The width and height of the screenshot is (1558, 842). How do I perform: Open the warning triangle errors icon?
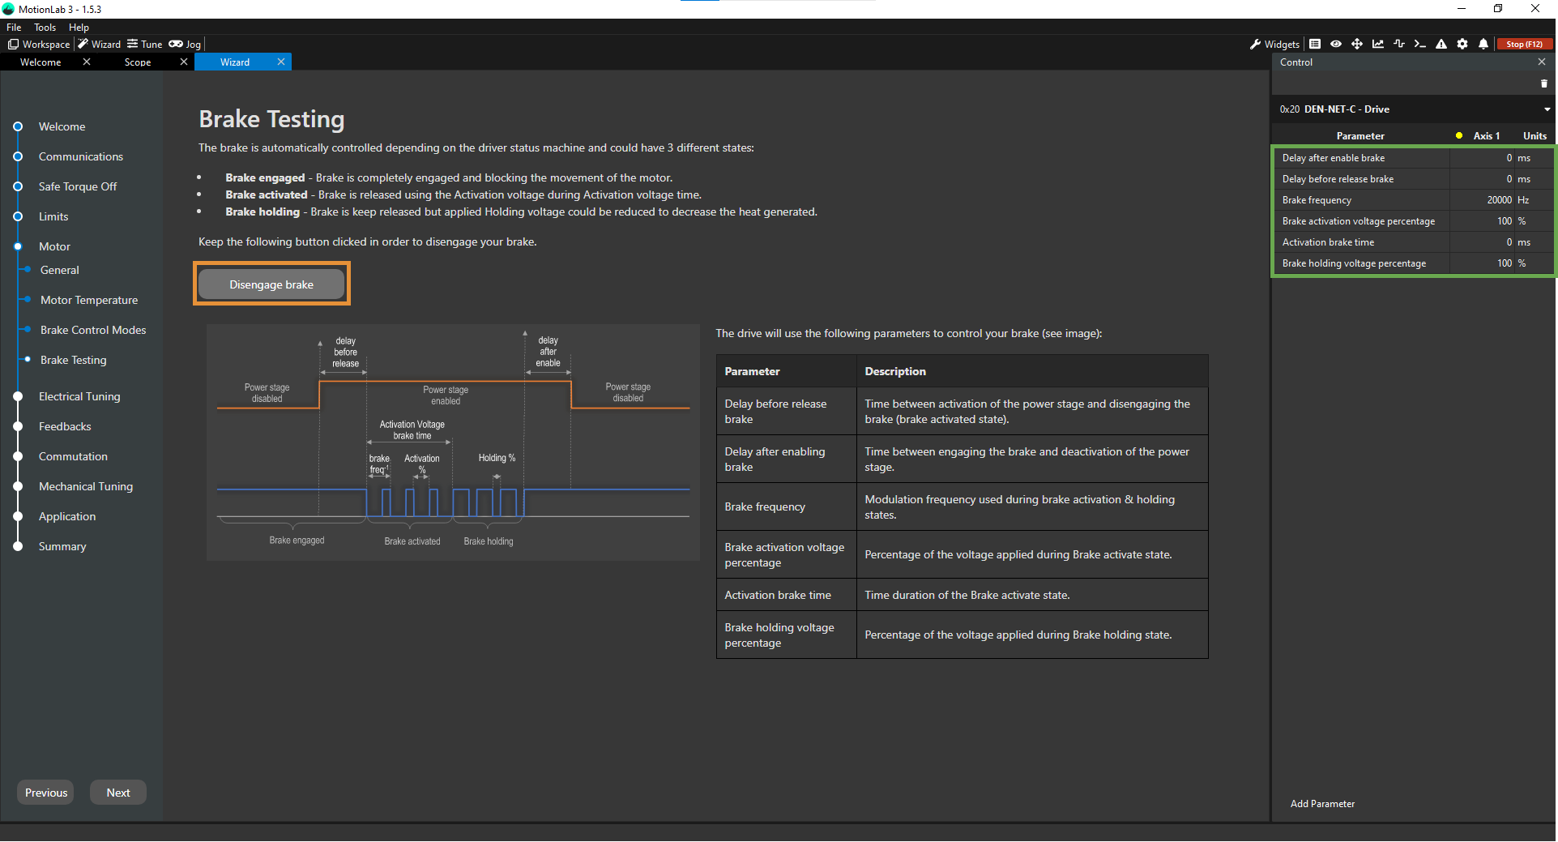point(1441,45)
